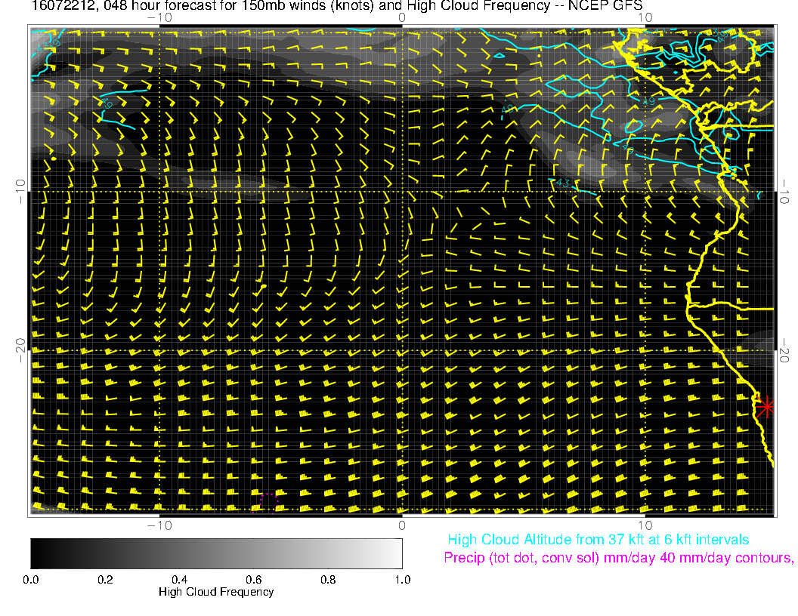The image size is (798, 616).
Task: Click where 0 longitude crosses -20 latitude gridlines
Action: click(x=402, y=350)
